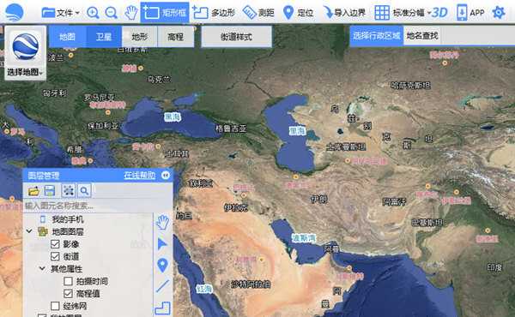
Task: Open 选择地图 map source dropdown
Action: point(25,72)
